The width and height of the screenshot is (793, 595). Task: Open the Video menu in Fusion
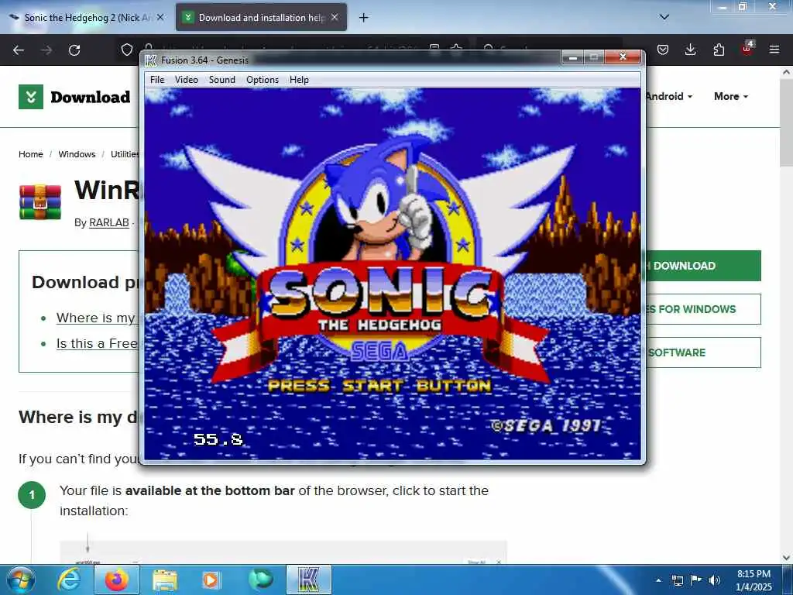186,80
